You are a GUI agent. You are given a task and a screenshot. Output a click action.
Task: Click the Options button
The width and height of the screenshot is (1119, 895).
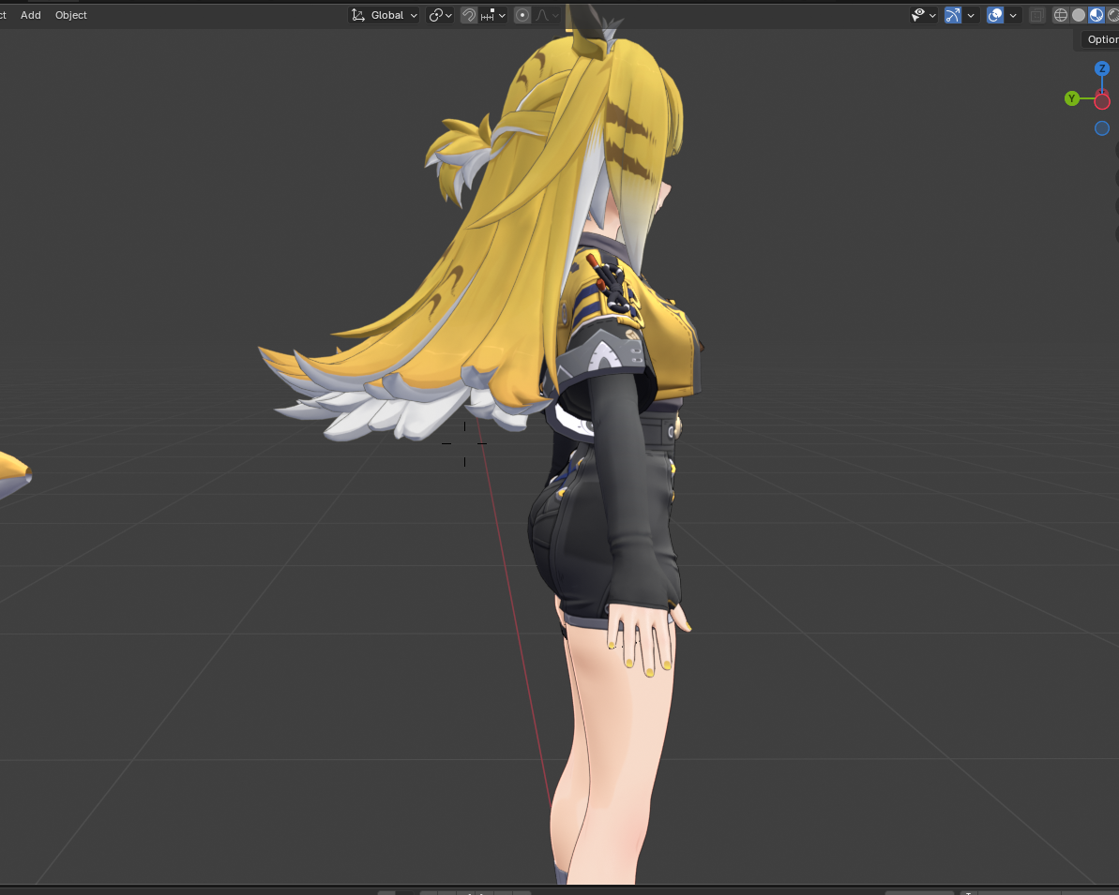(x=1101, y=40)
